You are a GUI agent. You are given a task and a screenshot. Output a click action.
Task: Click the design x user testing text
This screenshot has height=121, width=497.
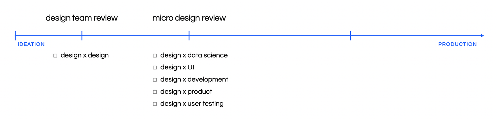point(192,104)
